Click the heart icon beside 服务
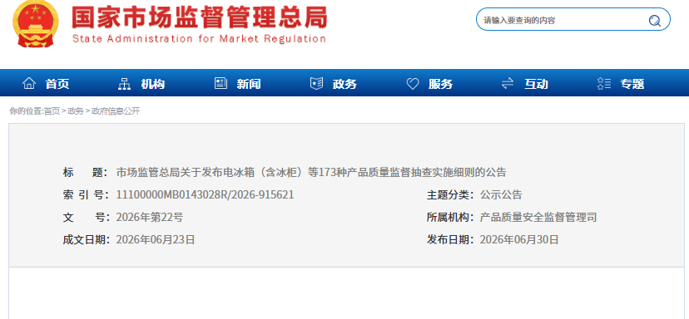Image resolution: width=689 pixels, height=319 pixels. [x=413, y=83]
